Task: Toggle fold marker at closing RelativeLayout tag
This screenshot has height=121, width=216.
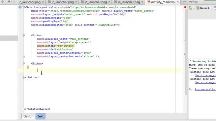Action: [24, 109]
